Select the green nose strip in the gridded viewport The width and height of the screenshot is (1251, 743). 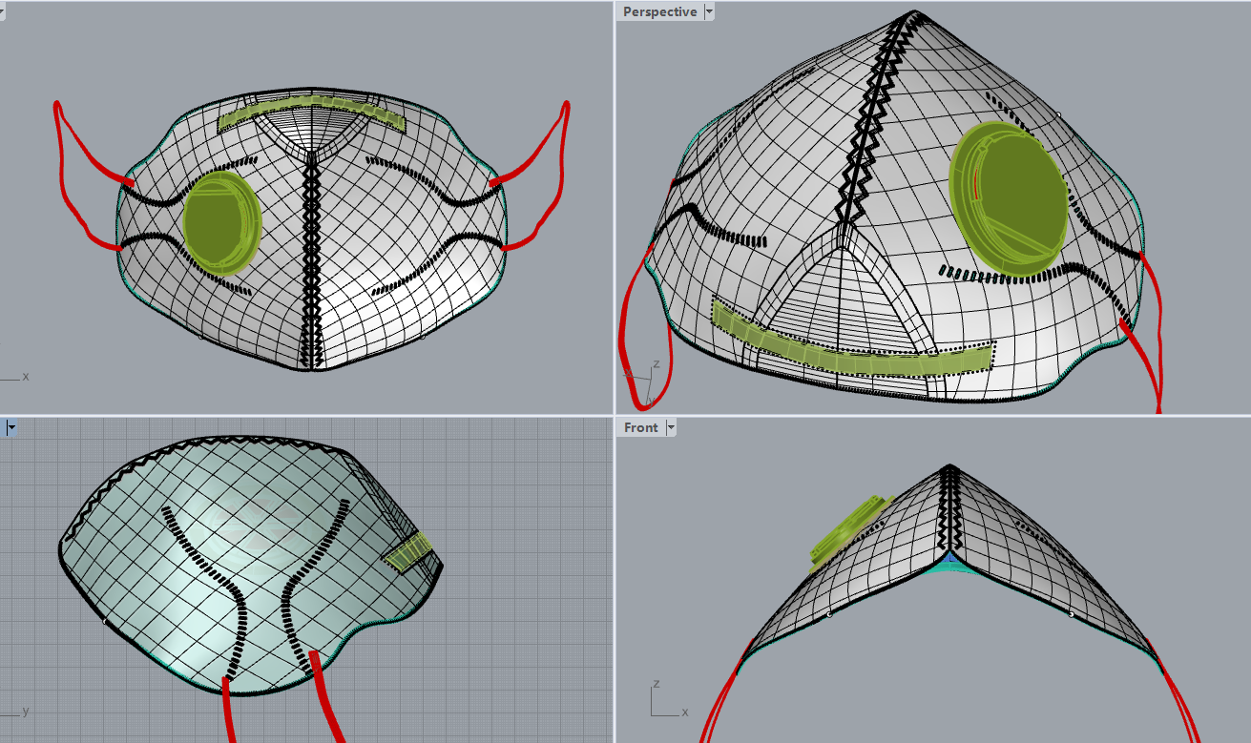pyautogui.click(x=408, y=552)
